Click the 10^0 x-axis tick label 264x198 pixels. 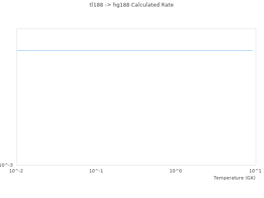pos(176,171)
